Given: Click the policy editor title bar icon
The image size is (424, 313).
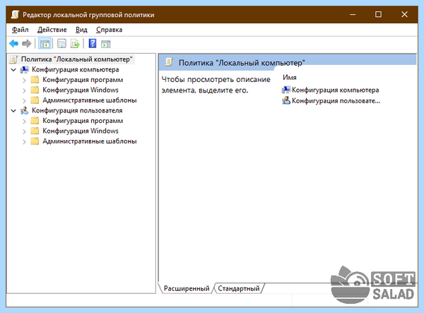Looking at the screenshot, I should pyautogui.click(x=15, y=15).
